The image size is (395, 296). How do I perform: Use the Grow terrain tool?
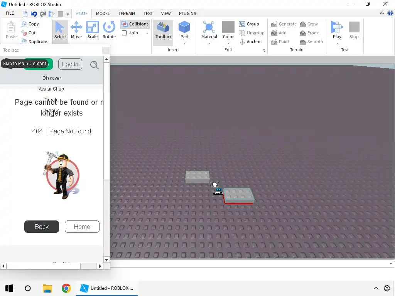[x=309, y=24]
